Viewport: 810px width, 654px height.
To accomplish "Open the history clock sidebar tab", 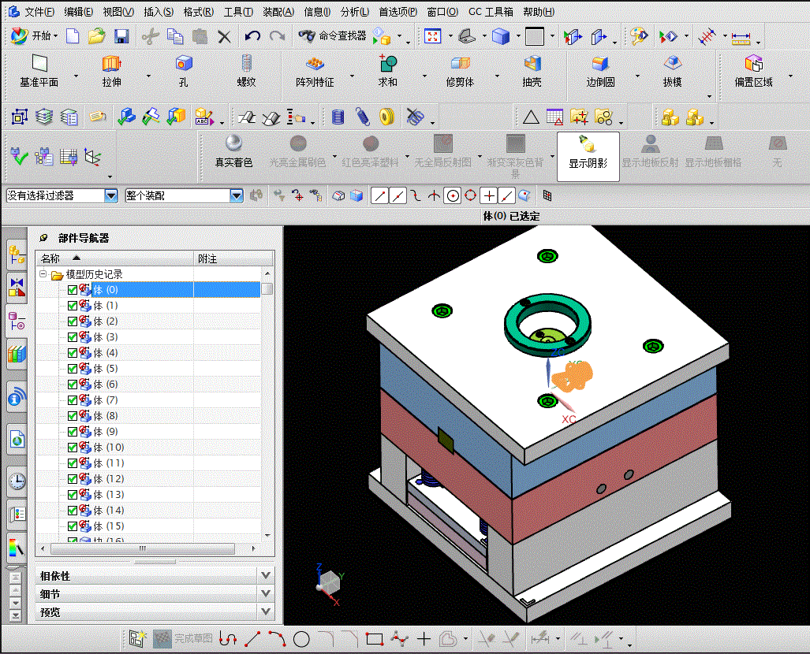I will click(x=17, y=481).
